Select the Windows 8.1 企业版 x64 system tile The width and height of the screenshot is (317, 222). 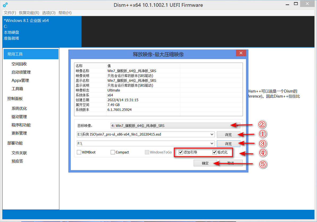(x=42, y=32)
